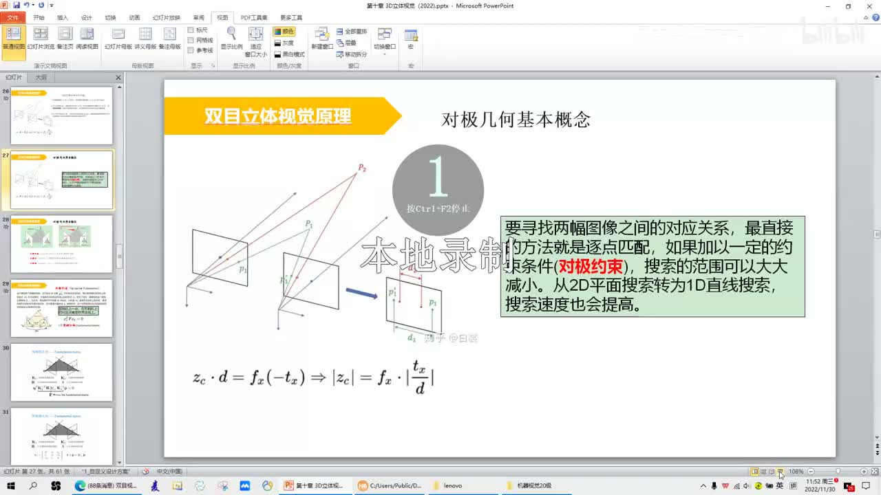Image resolution: width=881 pixels, height=495 pixels.
Task: Open the 更多工具 tab
Action: [291, 17]
